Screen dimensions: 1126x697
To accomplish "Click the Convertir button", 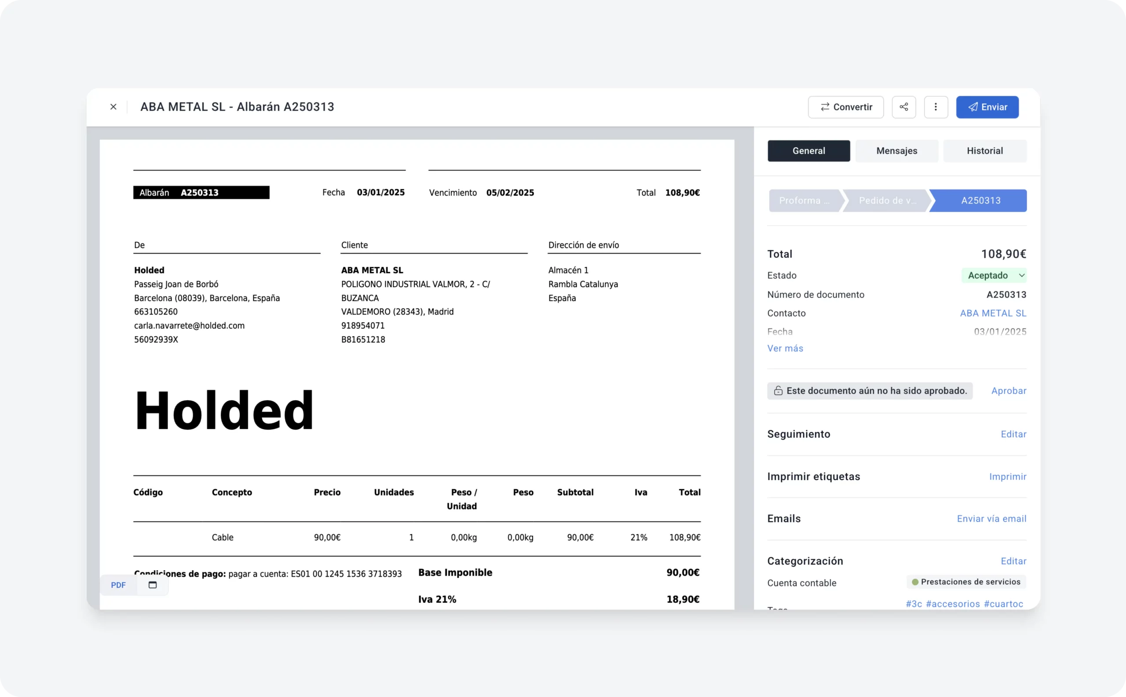I will click(846, 107).
